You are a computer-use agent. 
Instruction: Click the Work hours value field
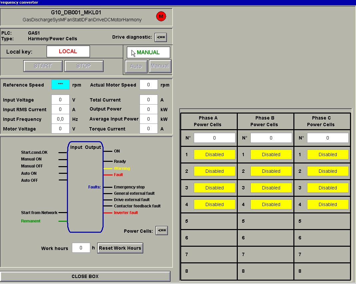click(x=81, y=248)
